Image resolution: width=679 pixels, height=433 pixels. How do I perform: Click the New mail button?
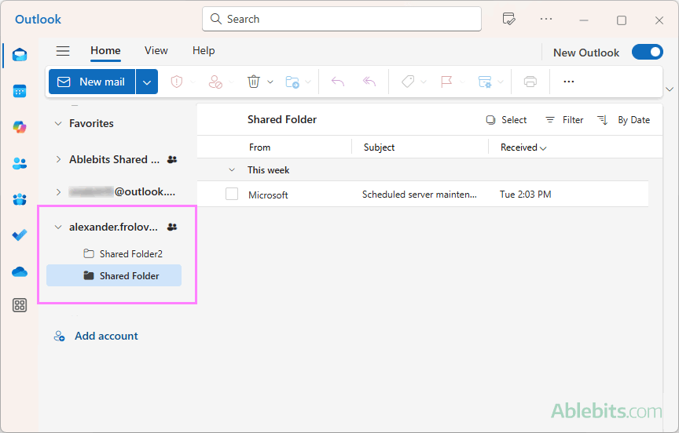(x=92, y=82)
